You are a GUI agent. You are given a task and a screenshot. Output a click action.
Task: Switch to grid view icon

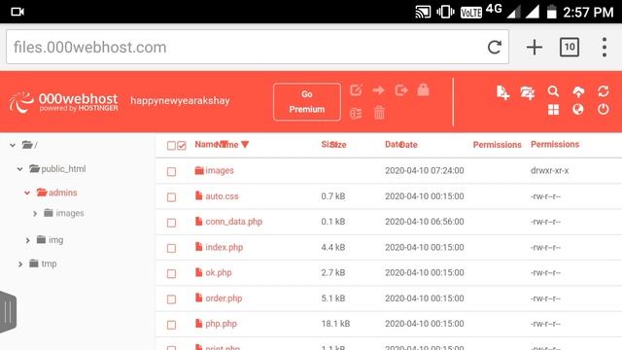553,110
